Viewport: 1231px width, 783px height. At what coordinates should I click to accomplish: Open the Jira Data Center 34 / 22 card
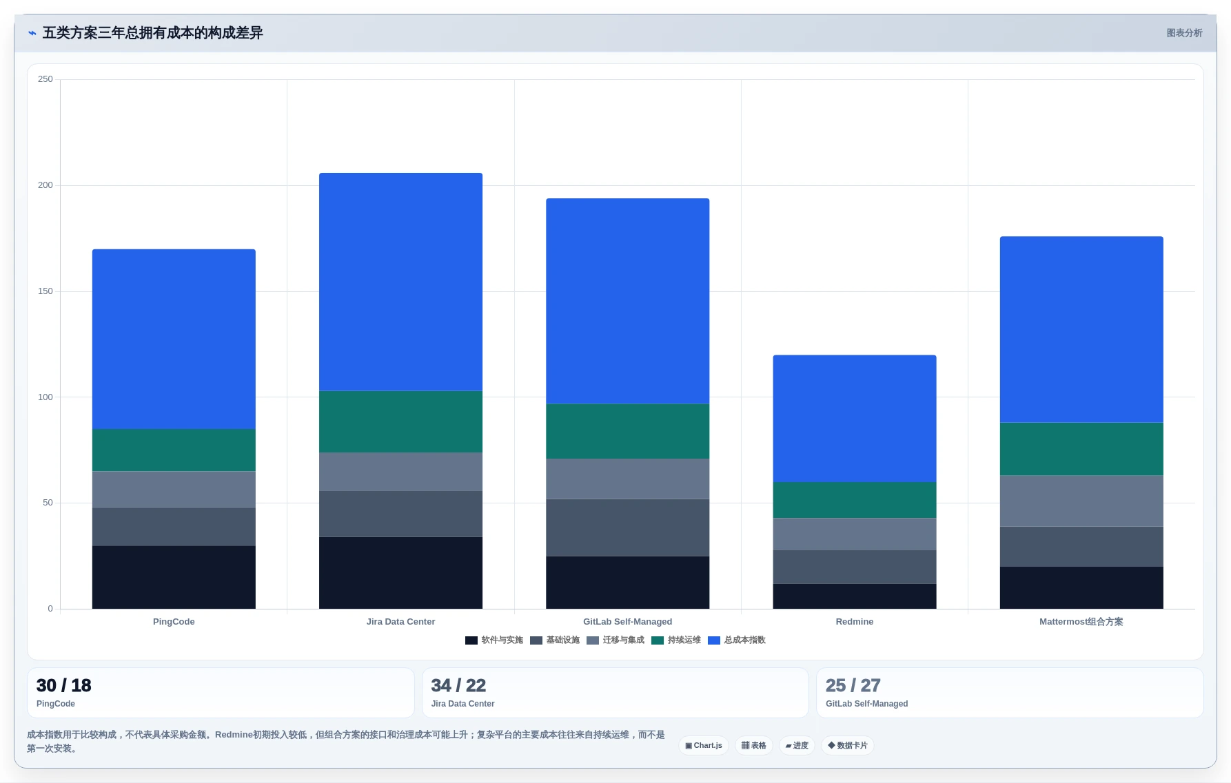click(x=615, y=693)
